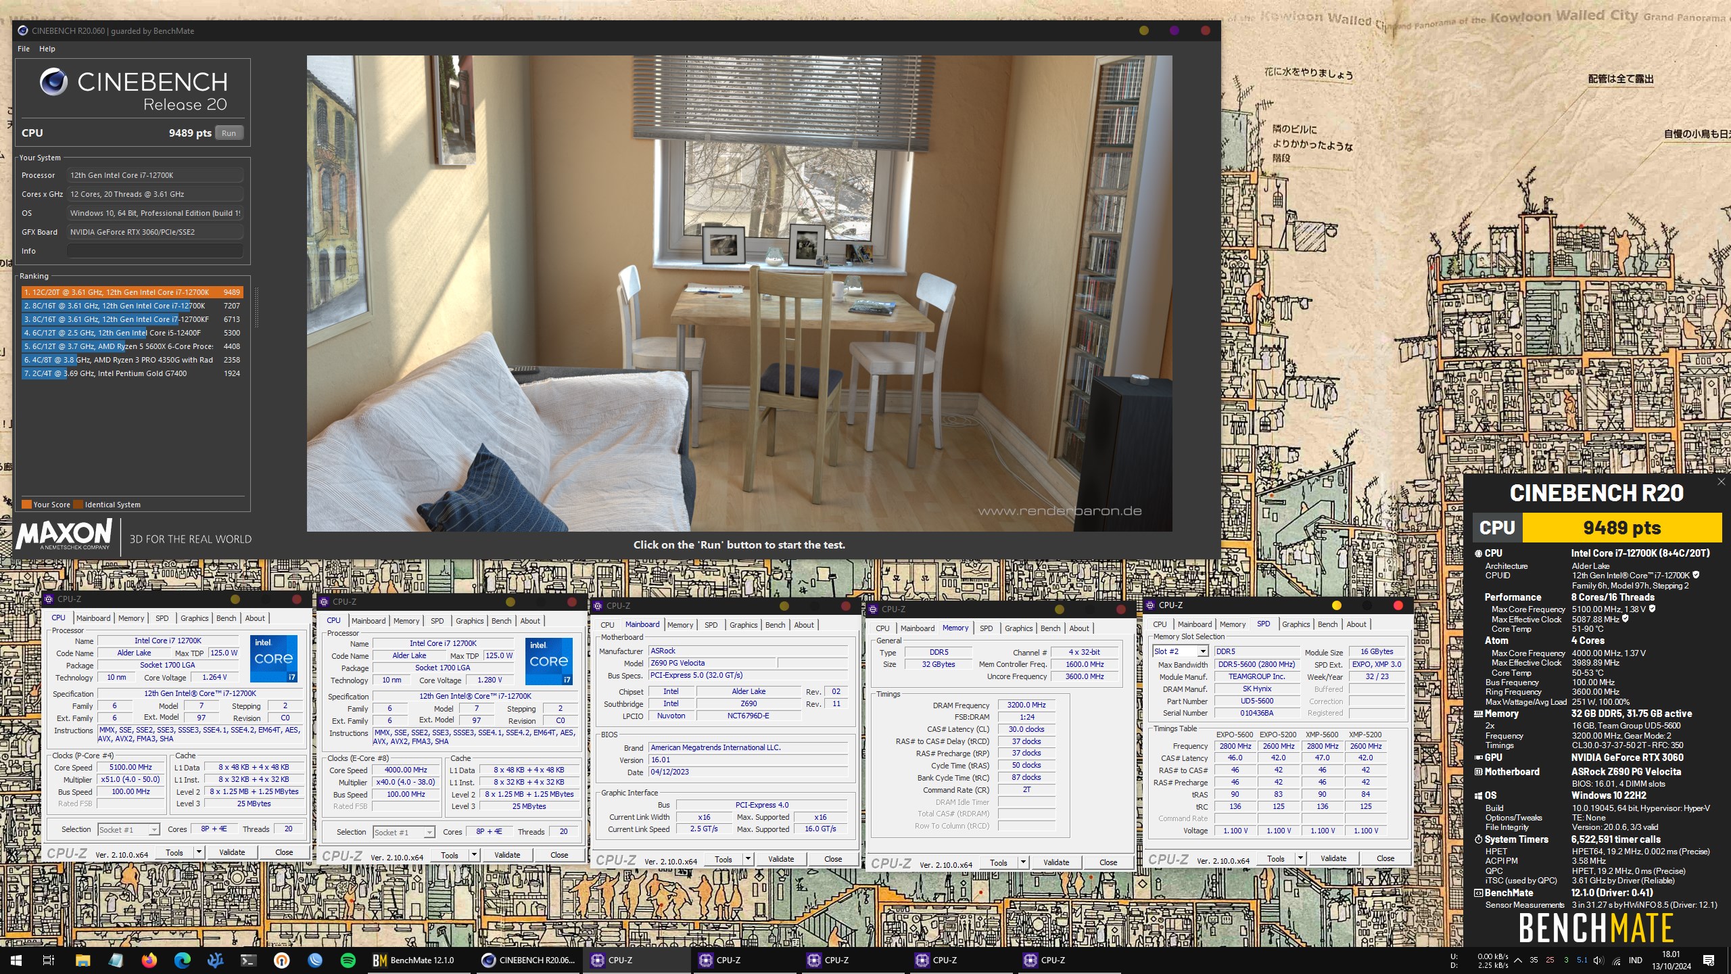Switch to BenchMate 12.1.0 taskbar button
The width and height of the screenshot is (1731, 974).
[x=420, y=960]
